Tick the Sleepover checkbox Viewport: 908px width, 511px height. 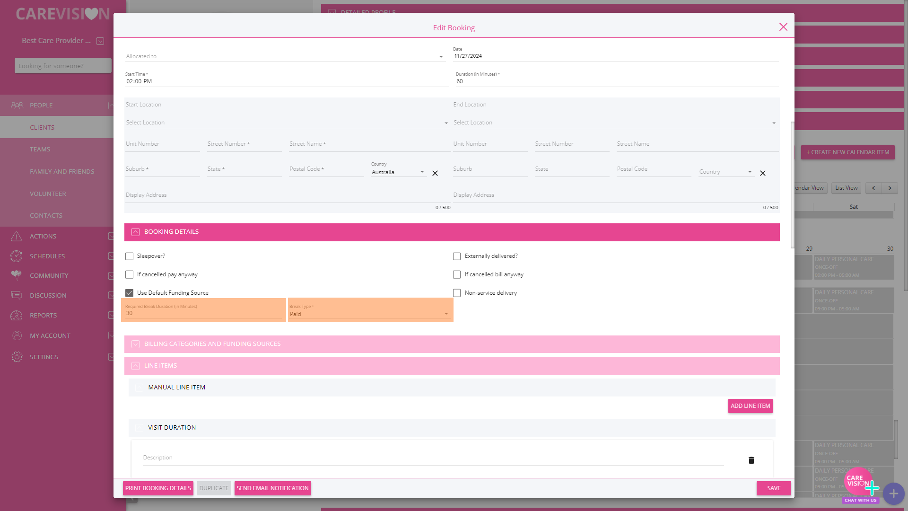pos(129,256)
